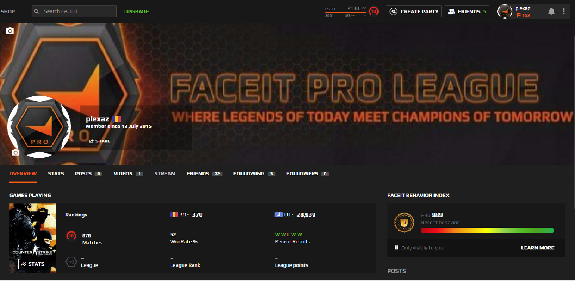
Task: Switch to the STATS tab
Action: click(56, 174)
